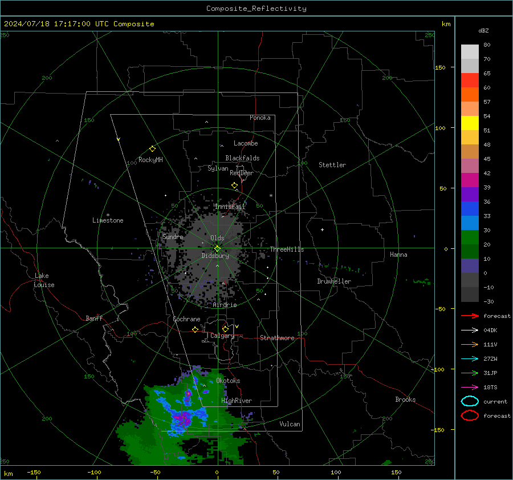This screenshot has width=513, height=480.
Task: Select the purple 36-39 dBZ swatch
Action: coord(470,195)
